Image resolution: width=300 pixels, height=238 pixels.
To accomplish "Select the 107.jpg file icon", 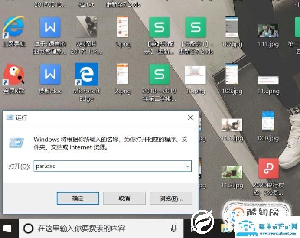I will (232, 27).
